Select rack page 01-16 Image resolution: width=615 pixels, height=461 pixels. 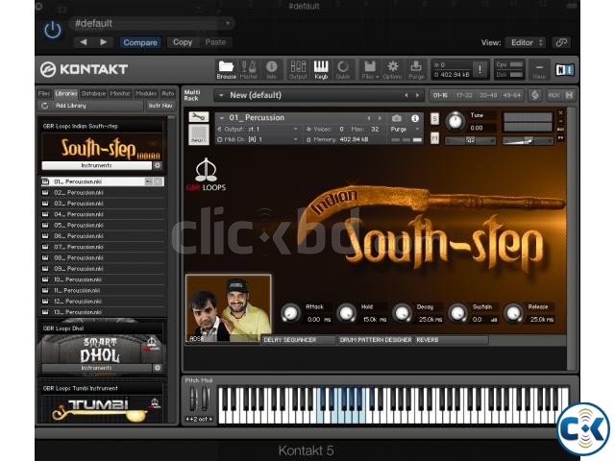tap(440, 95)
